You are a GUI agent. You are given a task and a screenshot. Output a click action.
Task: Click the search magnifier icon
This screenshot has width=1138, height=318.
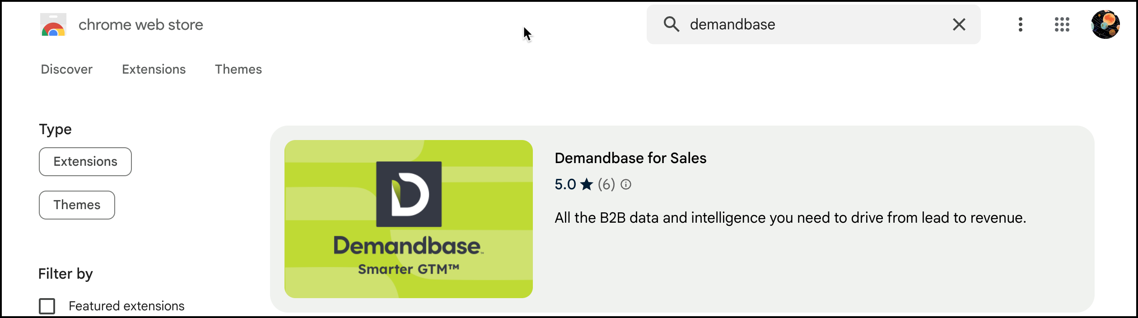tap(671, 24)
